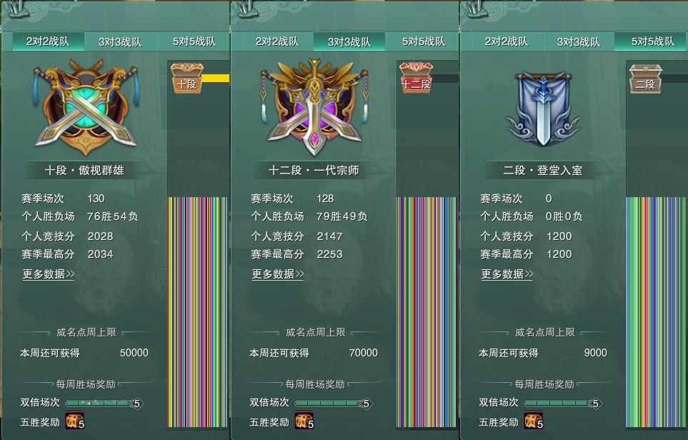Screen dimensions: 688x440
Task: Switch to 2对2战队 tab in right panel
Action: pos(507,41)
